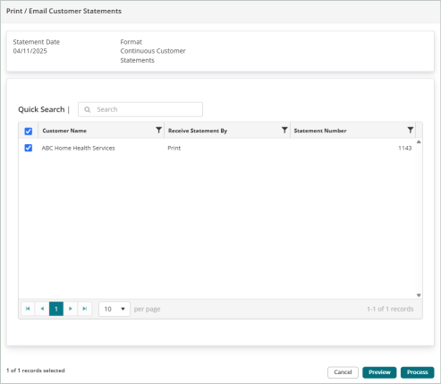This screenshot has height=384, width=441.
Task: Open the Customer Name column filter
Action: click(158, 130)
